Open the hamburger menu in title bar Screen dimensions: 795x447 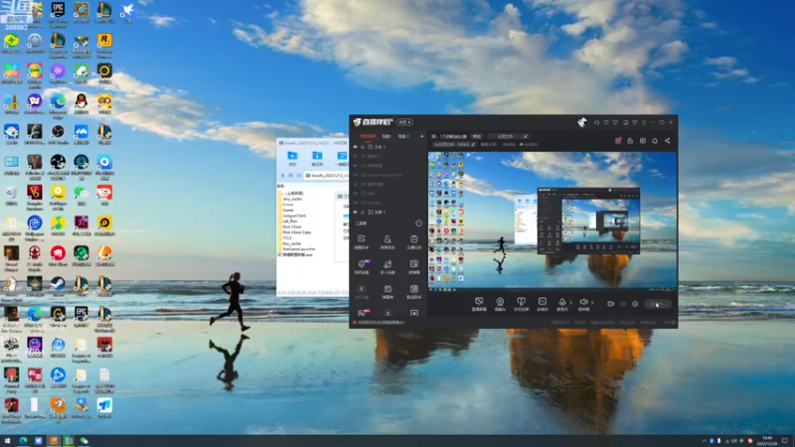click(x=644, y=122)
